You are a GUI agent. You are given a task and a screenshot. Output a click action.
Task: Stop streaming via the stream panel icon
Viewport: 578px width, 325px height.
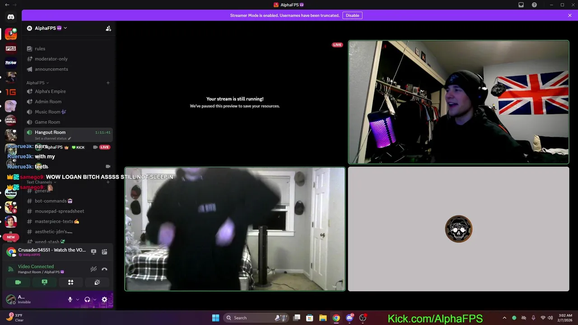[x=93, y=251]
